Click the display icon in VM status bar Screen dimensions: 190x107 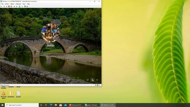pyautogui.click(x=96, y=85)
